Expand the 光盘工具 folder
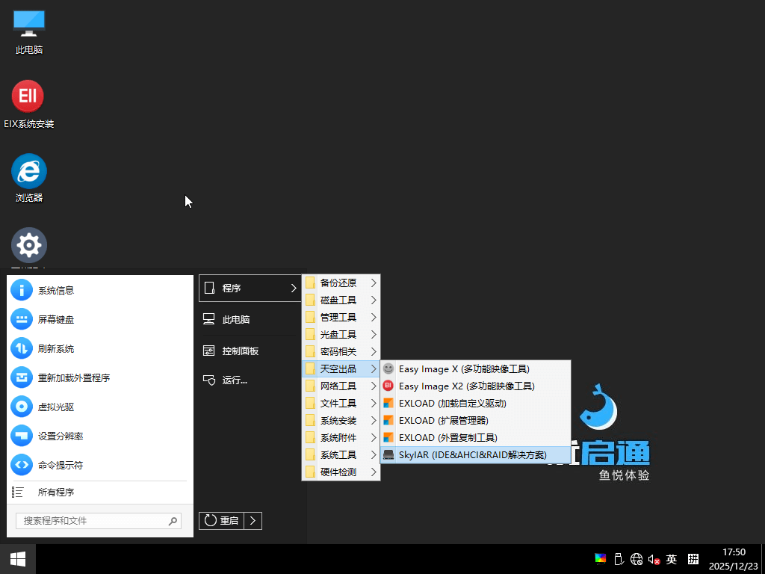The width and height of the screenshot is (765, 574). [341, 334]
